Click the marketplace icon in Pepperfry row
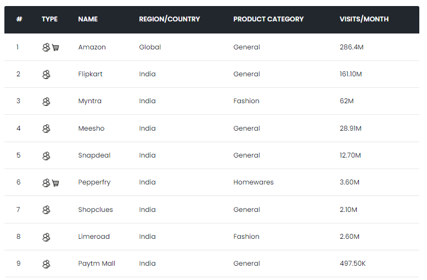This screenshot has height=280, width=427. tap(46, 183)
